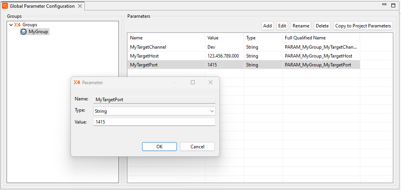401x190 pixels.
Task: Cancel the Parameter dialog
Action: click(197, 147)
